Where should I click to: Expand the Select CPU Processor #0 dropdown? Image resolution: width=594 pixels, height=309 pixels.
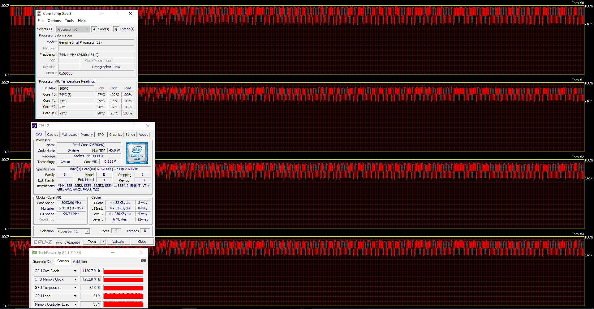(73, 29)
